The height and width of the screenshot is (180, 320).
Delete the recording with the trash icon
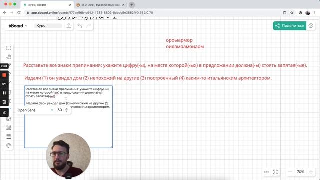point(4,102)
